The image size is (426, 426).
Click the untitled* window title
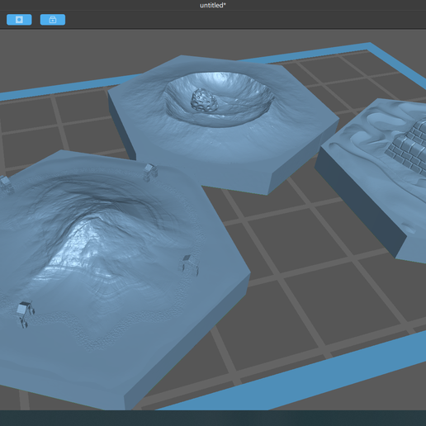(x=213, y=5)
